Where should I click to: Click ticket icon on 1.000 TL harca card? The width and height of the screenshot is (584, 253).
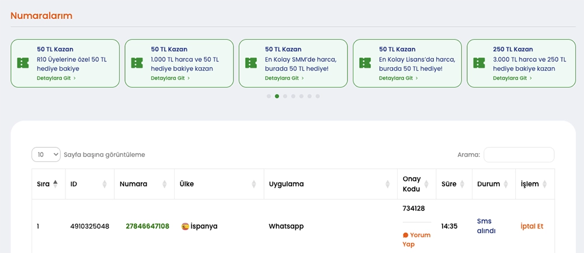click(137, 63)
